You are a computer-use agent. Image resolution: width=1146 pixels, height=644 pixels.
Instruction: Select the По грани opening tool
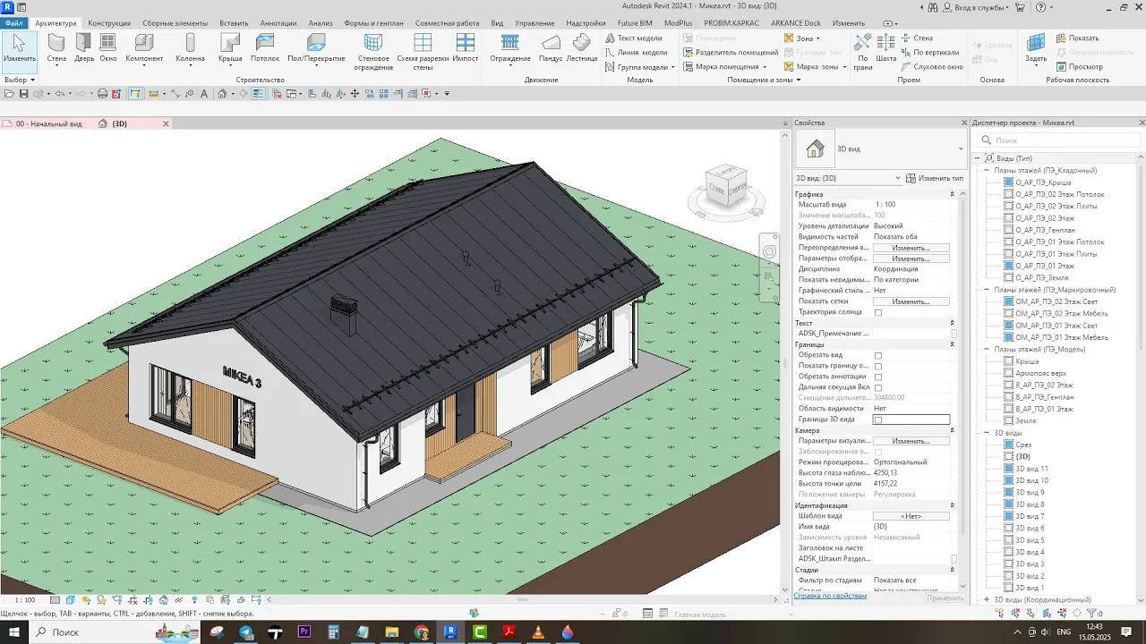tap(863, 51)
